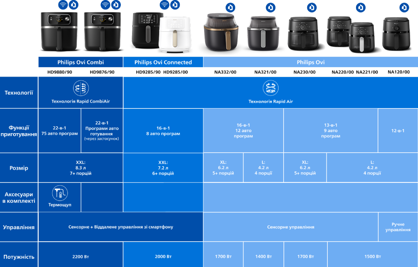Click the Технологія Rapid Air text

pyautogui.click(x=271, y=102)
